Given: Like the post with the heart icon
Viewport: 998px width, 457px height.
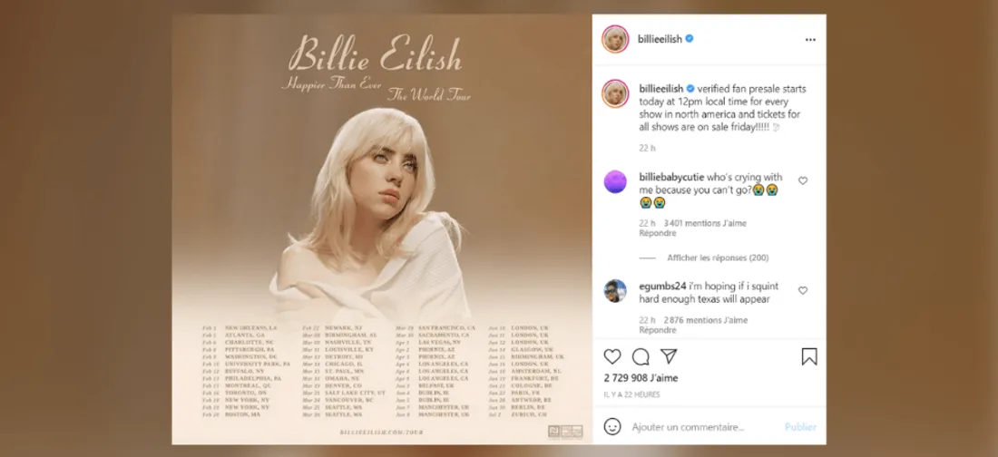Looking at the screenshot, I should (612, 356).
